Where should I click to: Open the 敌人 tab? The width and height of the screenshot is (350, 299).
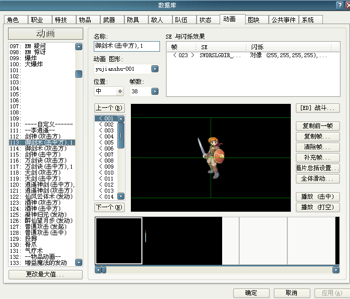click(160, 20)
